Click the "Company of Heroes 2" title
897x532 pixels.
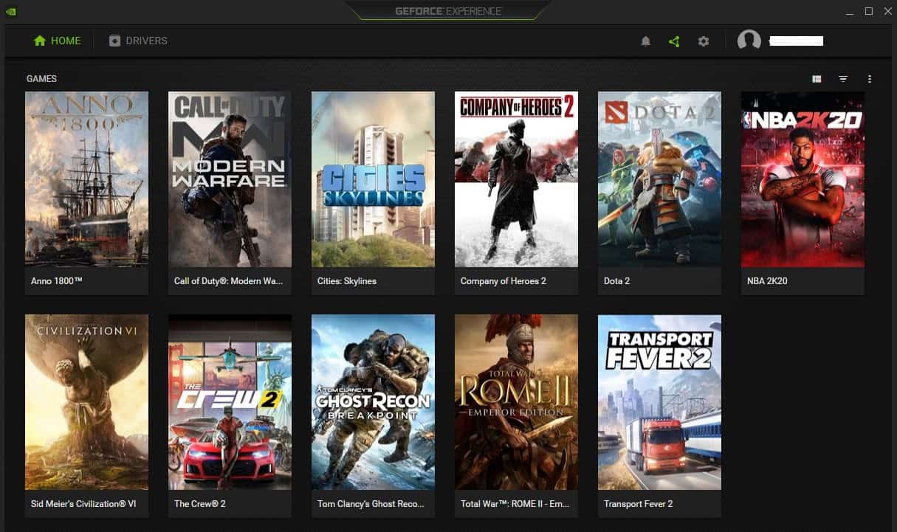(x=504, y=281)
